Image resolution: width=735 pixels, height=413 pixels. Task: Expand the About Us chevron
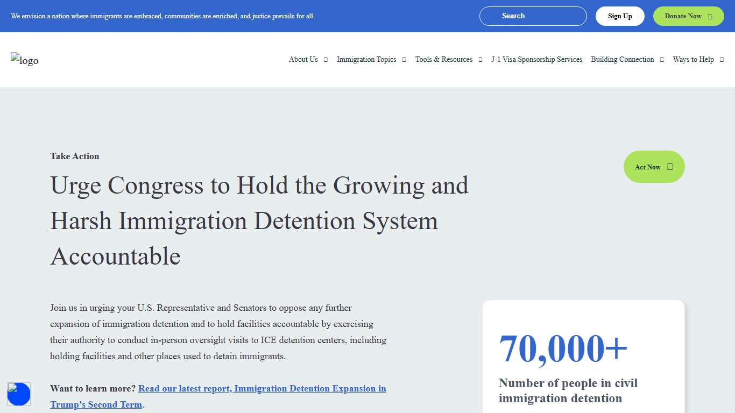click(x=326, y=60)
